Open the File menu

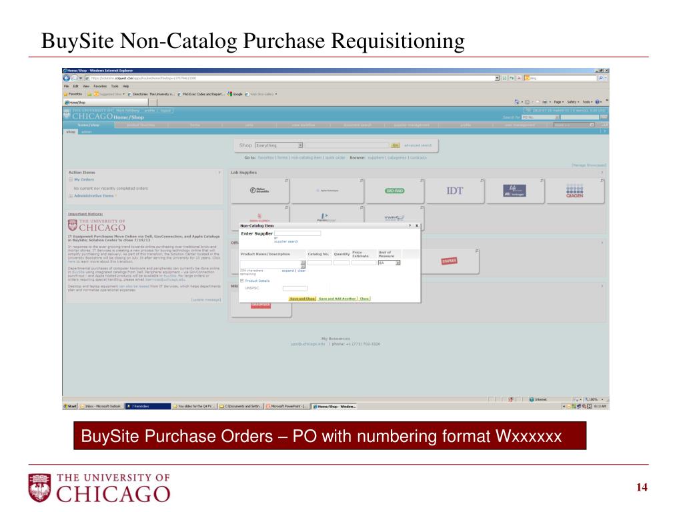[x=66, y=86]
